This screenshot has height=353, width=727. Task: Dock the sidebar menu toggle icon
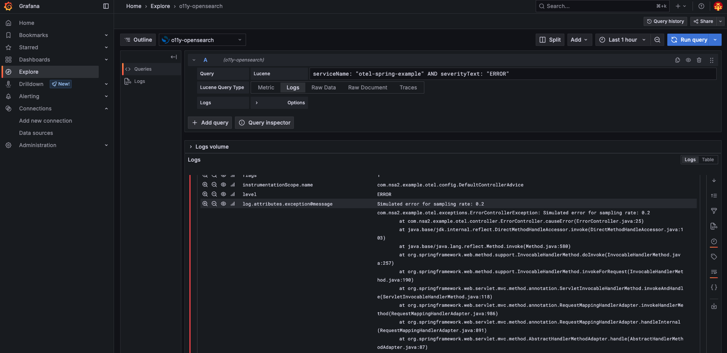[x=106, y=6]
